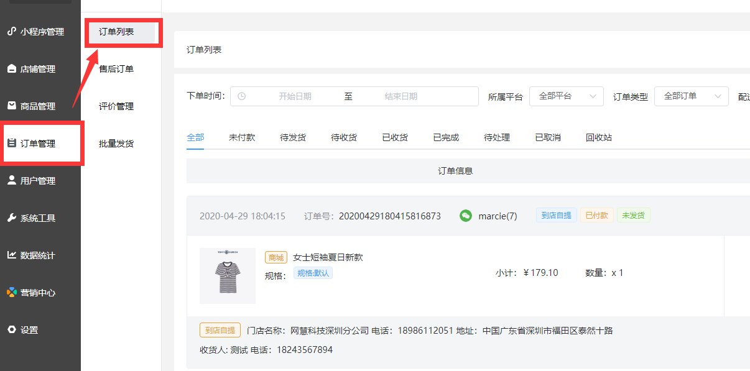Switch to the 回收站 tab

tap(599, 137)
